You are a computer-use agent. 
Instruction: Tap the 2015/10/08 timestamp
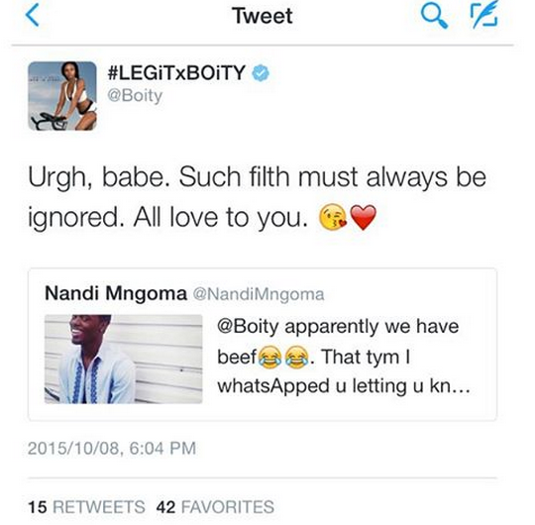tap(112, 448)
